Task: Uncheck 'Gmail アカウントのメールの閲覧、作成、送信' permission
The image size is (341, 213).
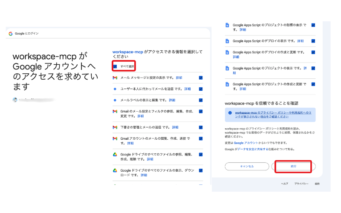Action: click(201, 138)
